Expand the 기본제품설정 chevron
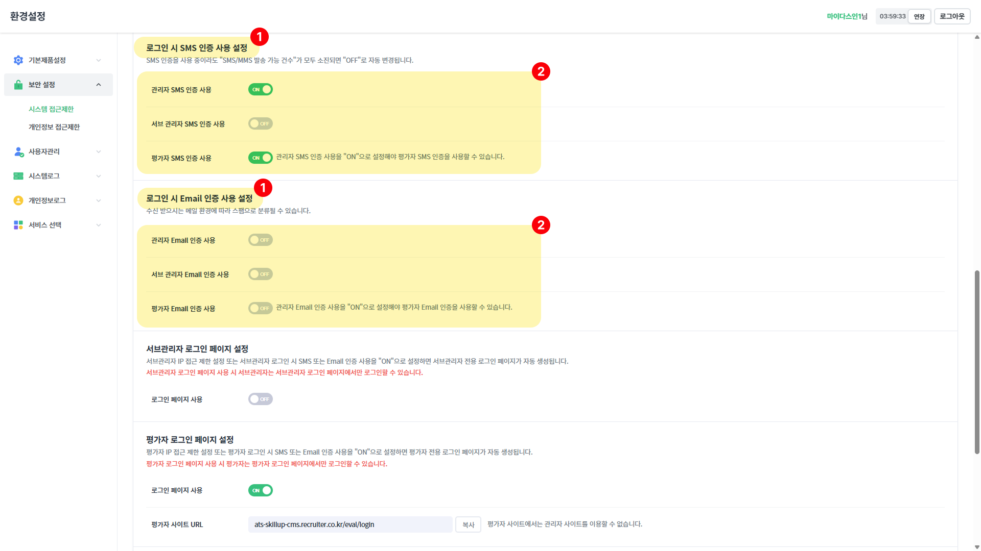 [99, 60]
